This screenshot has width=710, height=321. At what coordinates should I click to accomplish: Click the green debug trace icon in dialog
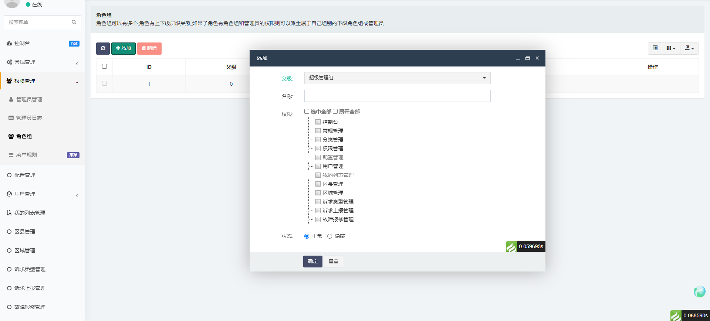[x=511, y=246]
